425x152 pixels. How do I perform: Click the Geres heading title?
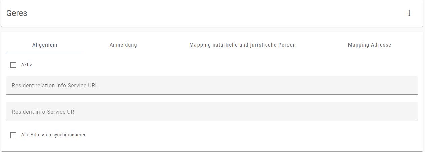[x=17, y=13]
